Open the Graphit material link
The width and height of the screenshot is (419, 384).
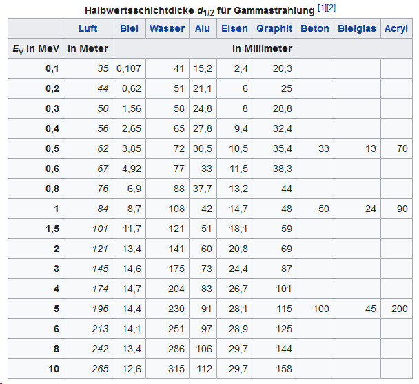pos(274,28)
